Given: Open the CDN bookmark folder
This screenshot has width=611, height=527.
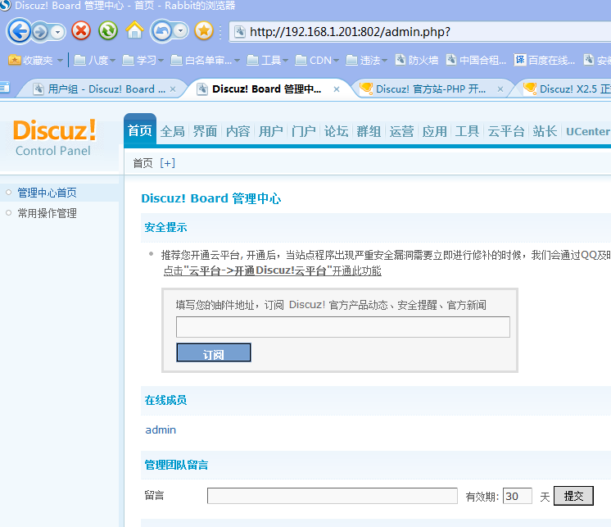Looking at the screenshot, I should coord(317,60).
